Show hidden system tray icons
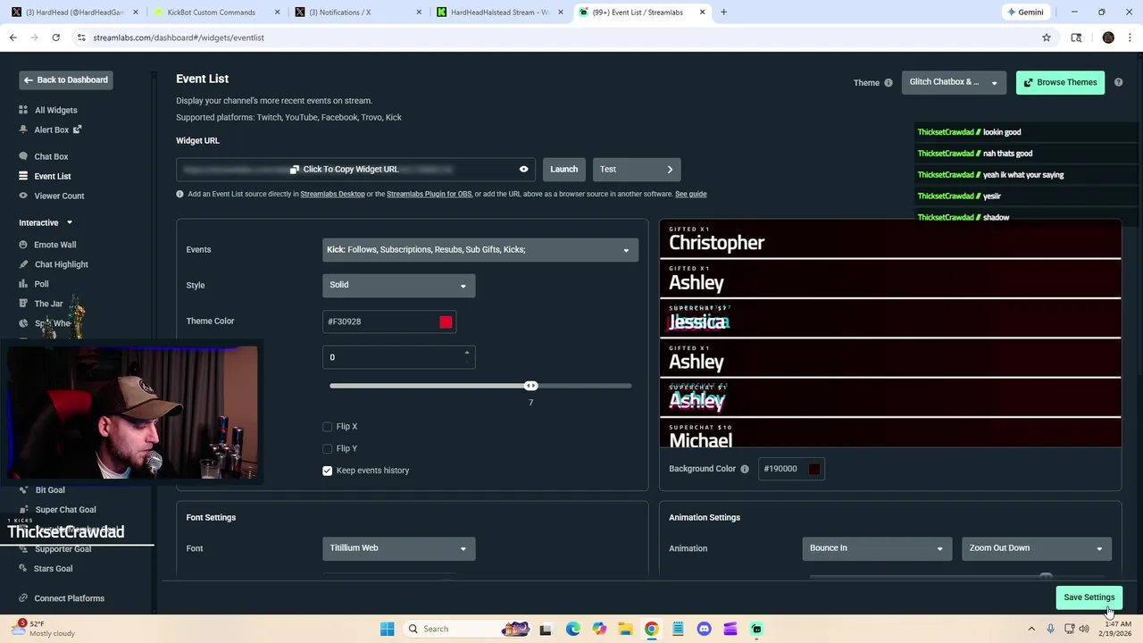The image size is (1143, 643). (x=1031, y=629)
